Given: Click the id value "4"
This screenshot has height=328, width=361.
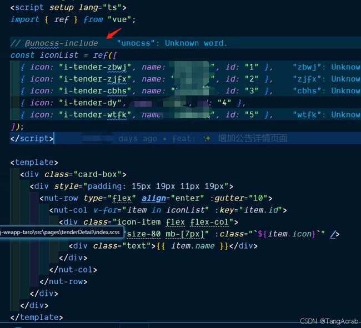Looking at the screenshot, I should [224, 103].
